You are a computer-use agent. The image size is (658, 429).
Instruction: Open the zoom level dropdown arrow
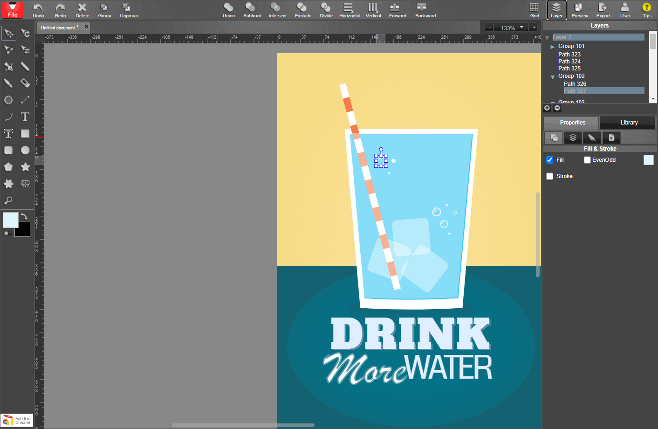522,28
